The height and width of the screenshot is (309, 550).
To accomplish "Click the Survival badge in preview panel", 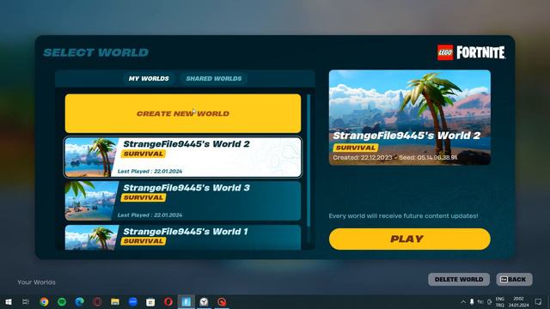I will tap(356, 148).
